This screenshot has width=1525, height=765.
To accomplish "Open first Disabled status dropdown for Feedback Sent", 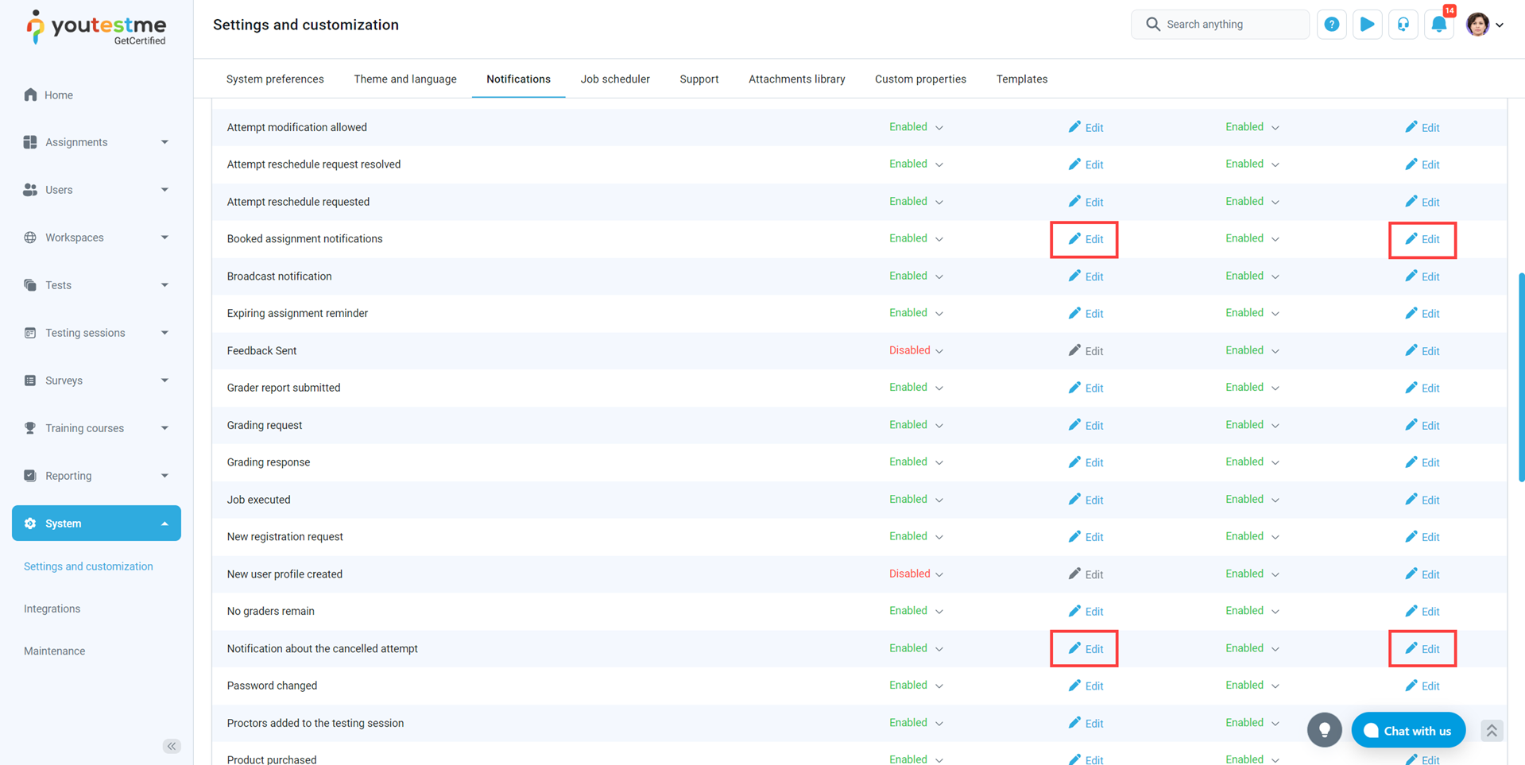I will point(915,350).
